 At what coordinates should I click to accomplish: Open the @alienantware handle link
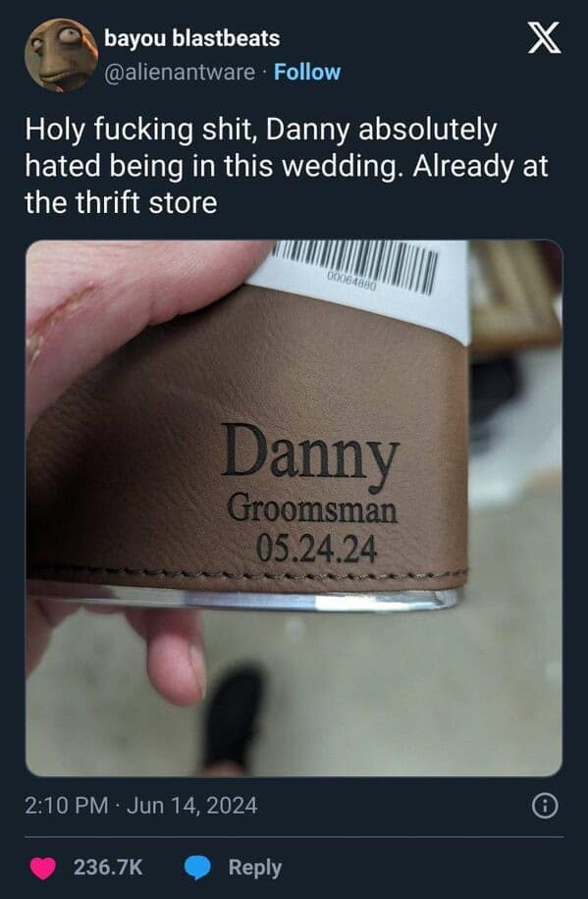(x=179, y=73)
